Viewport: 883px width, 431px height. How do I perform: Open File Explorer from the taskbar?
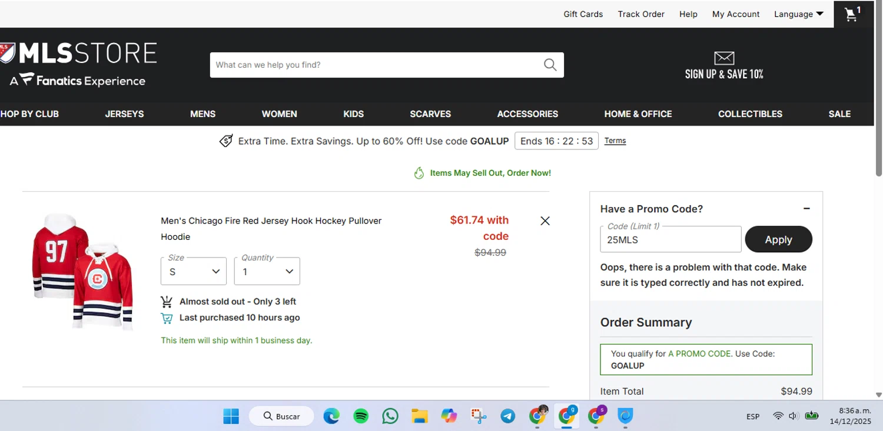[x=420, y=416]
